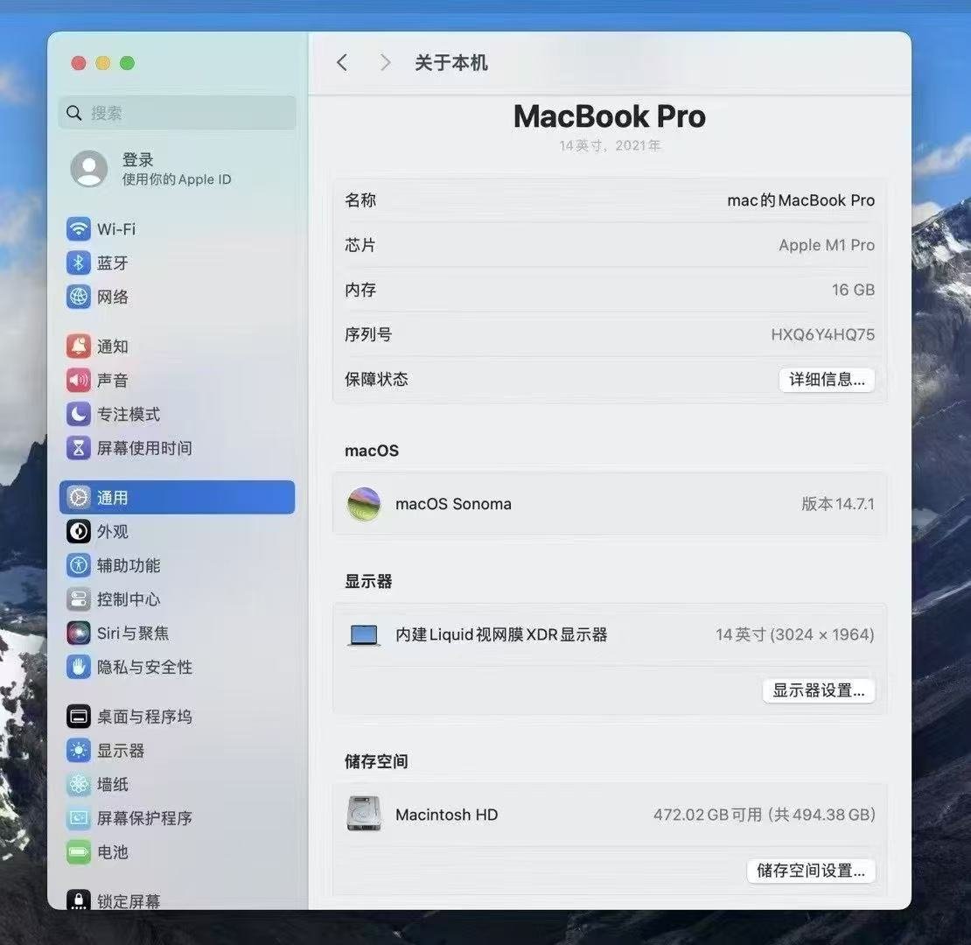
Task: Click the macOS Sonoma logo icon
Action: pos(364,503)
